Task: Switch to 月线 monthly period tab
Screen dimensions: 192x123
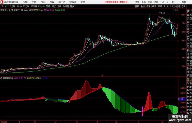Action: [x=59, y=6]
